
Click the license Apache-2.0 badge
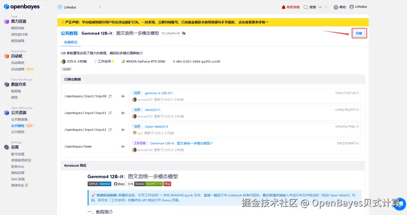148,184
